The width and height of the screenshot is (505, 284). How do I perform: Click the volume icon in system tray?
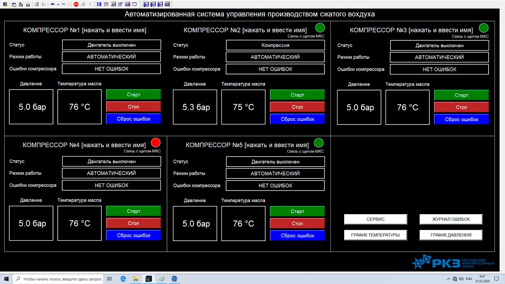coord(462,279)
